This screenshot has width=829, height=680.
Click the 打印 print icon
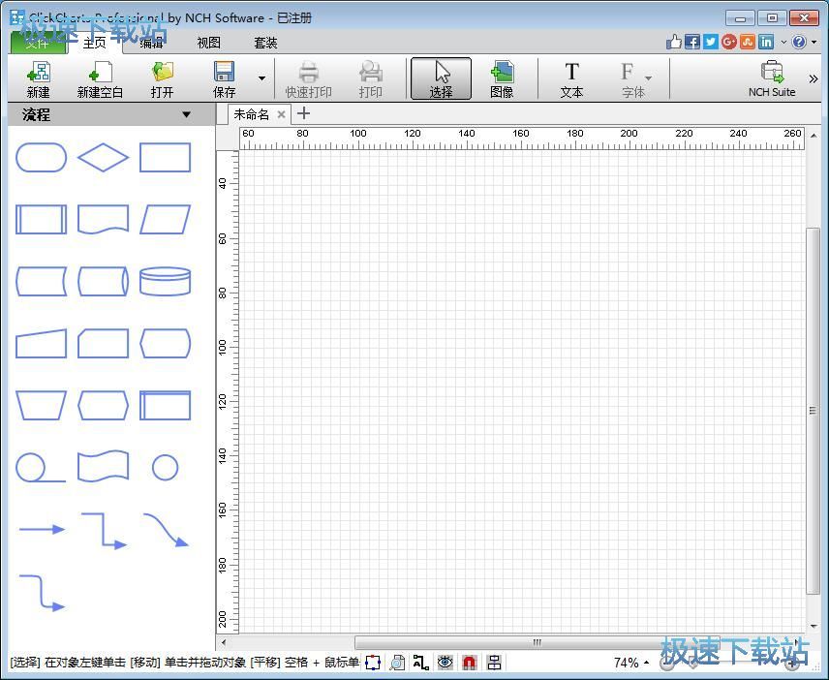[x=370, y=79]
